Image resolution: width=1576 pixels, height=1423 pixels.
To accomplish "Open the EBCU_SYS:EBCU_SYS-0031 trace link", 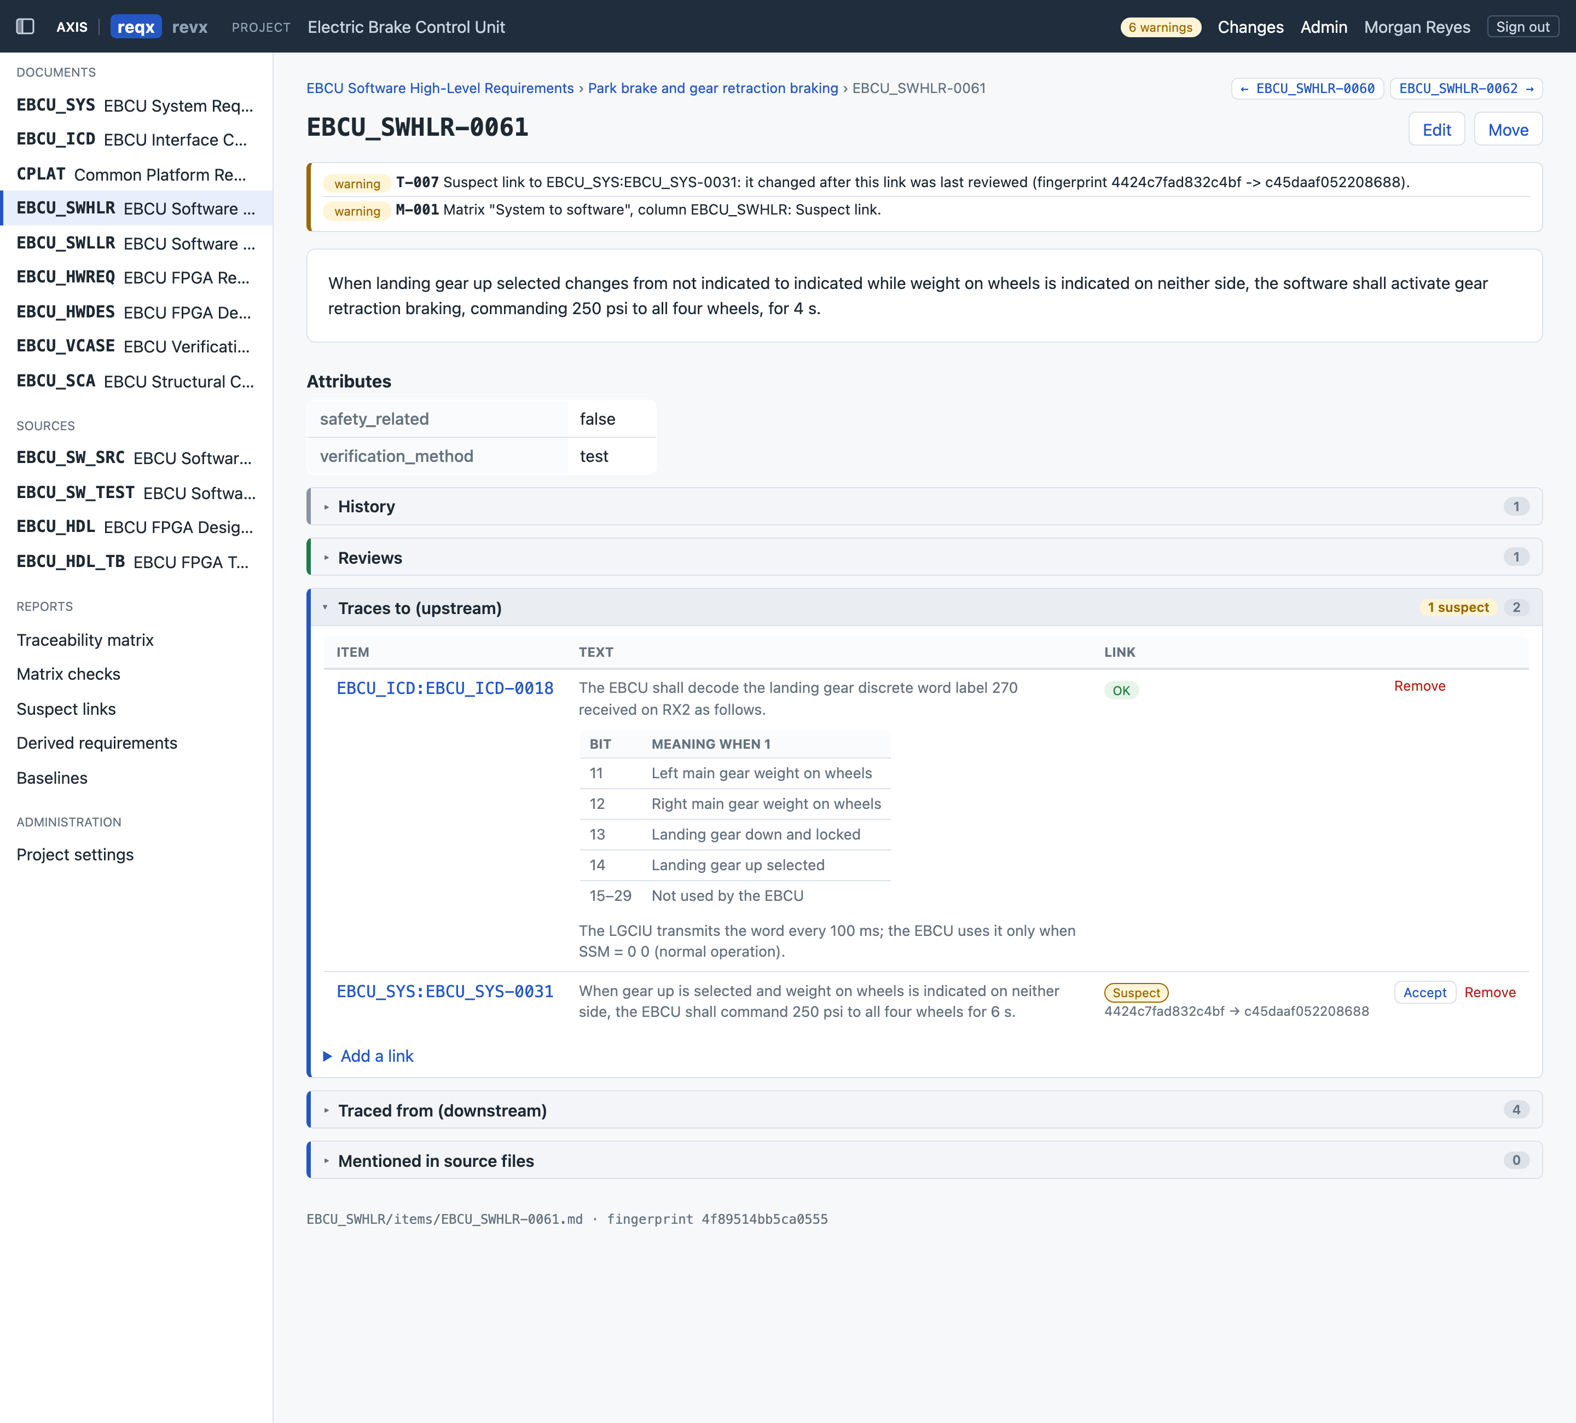I will tap(445, 991).
